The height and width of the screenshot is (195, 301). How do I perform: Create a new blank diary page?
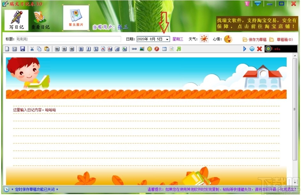click(x=7, y=49)
